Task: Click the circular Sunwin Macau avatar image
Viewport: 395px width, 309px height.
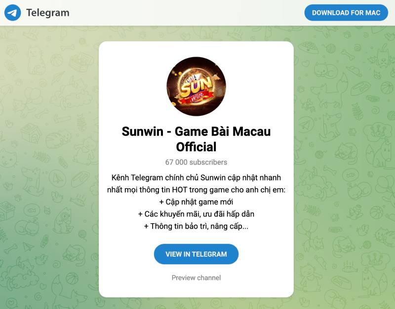Action: point(197,86)
